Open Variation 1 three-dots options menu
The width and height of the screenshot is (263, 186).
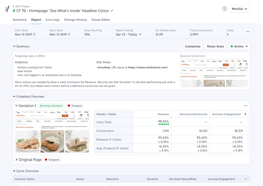[x=246, y=106]
